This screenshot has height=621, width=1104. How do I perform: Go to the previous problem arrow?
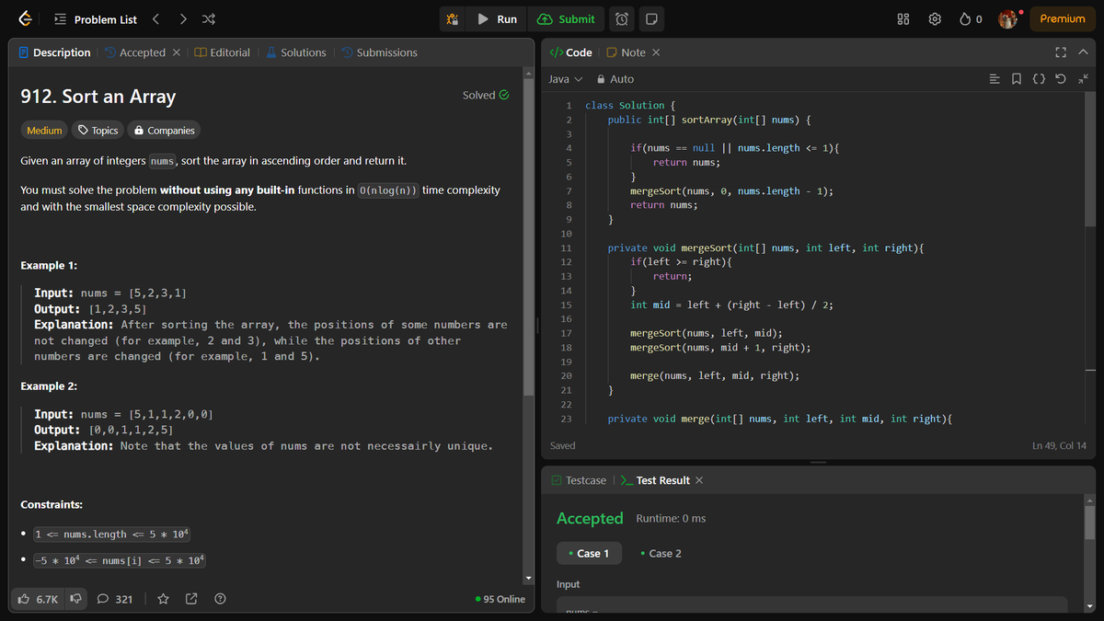(x=156, y=19)
